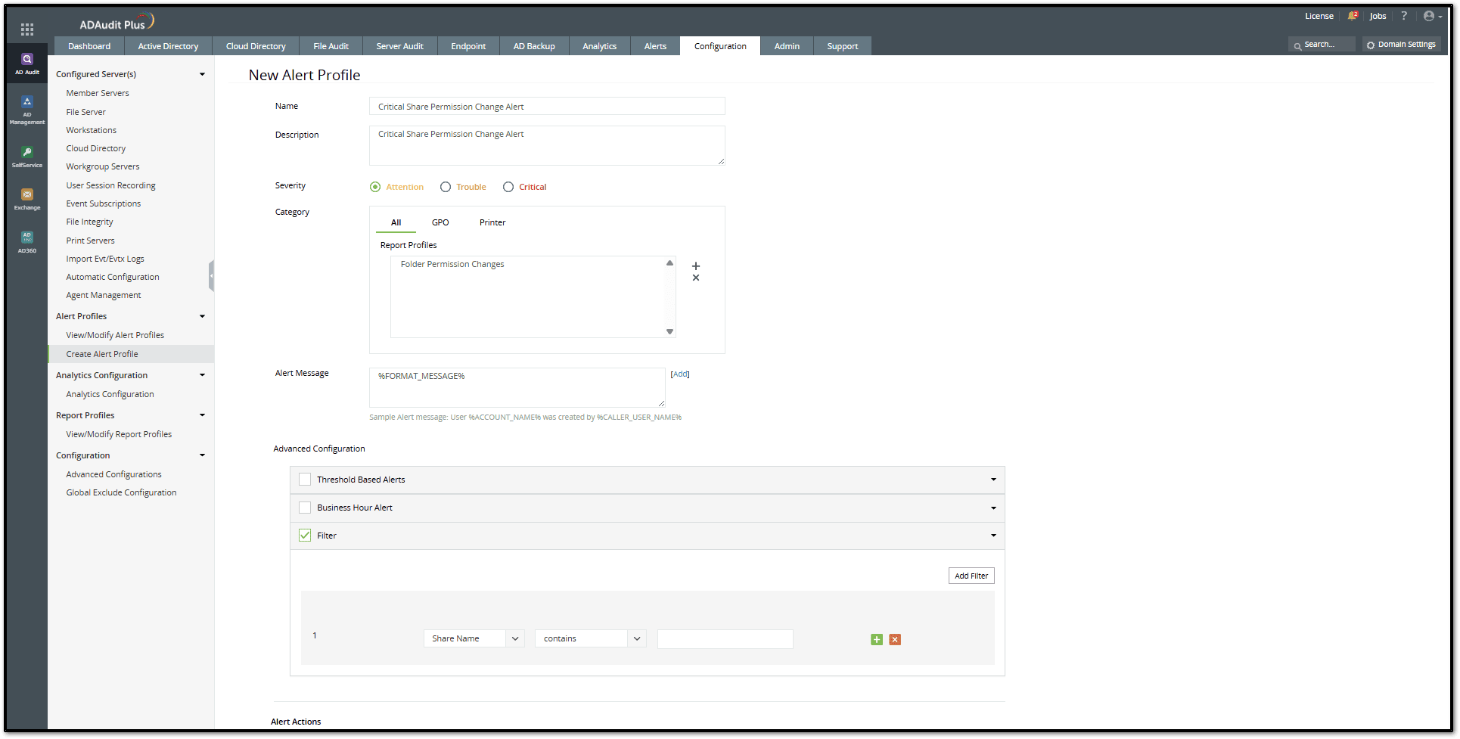The width and height of the screenshot is (1460, 739).
Task: Delete filter row with red X
Action: pos(895,640)
